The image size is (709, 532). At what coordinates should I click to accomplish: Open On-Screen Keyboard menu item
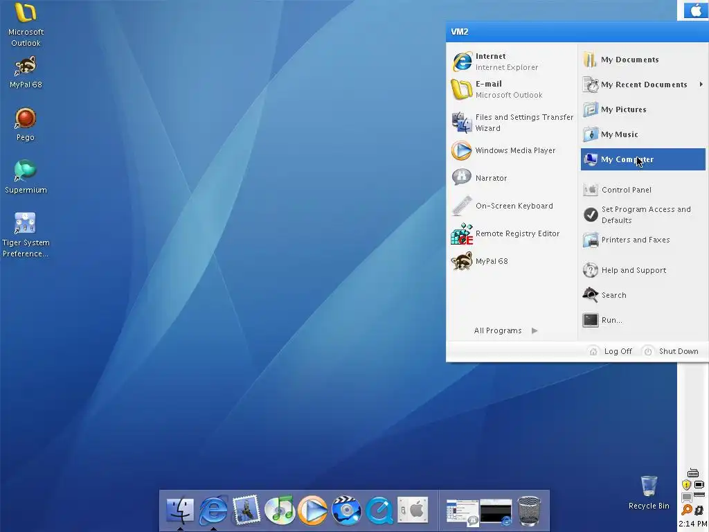(512, 206)
